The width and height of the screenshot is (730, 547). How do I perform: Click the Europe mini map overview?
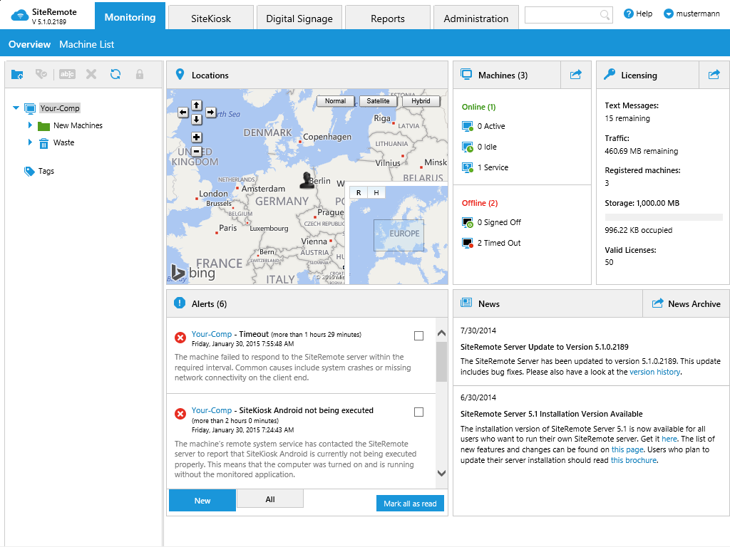(x=399, y=235)
